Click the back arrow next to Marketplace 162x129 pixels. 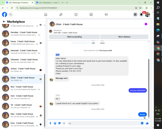(4, 22)
